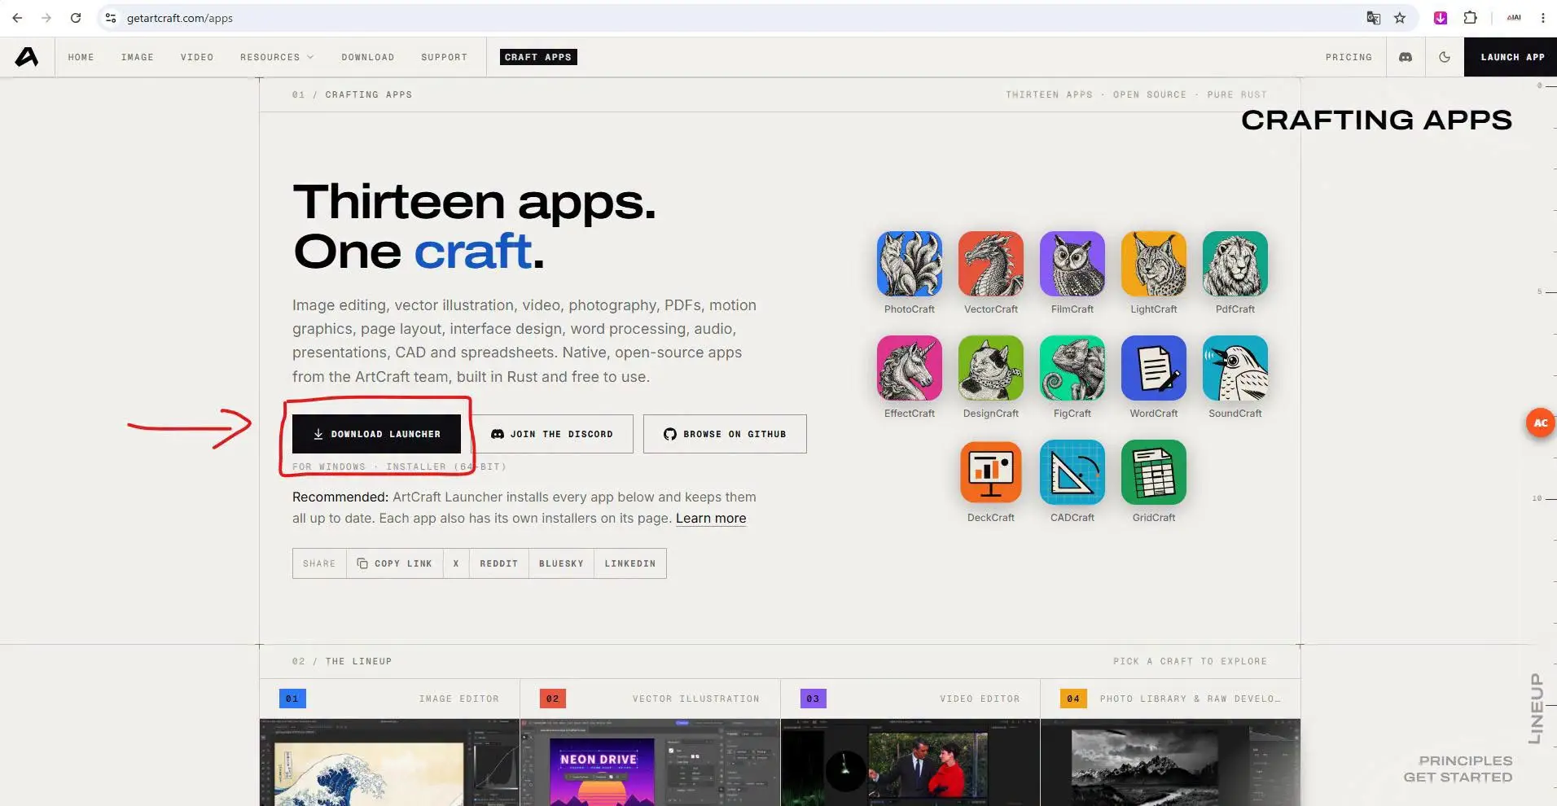Viewport: 1557px width, 806px height.
Task: Share the page on X
Action: point(456,563)
